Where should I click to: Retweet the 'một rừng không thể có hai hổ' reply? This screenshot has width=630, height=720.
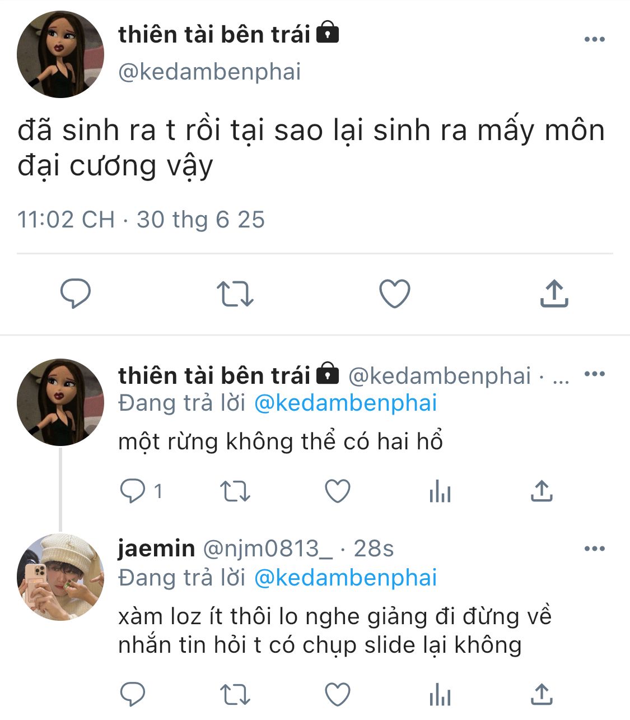pyautogui.click(x=235, y=491)
